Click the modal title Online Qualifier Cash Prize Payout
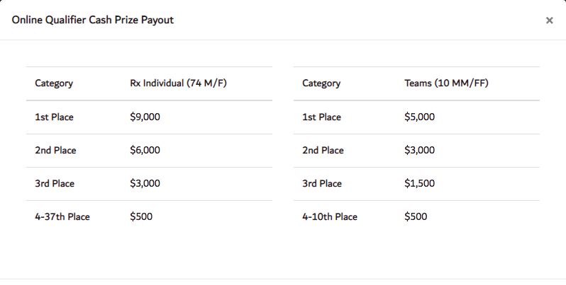The height and width of the screenshot is (285, 566). pyautogui.click(x=93, y=20)
